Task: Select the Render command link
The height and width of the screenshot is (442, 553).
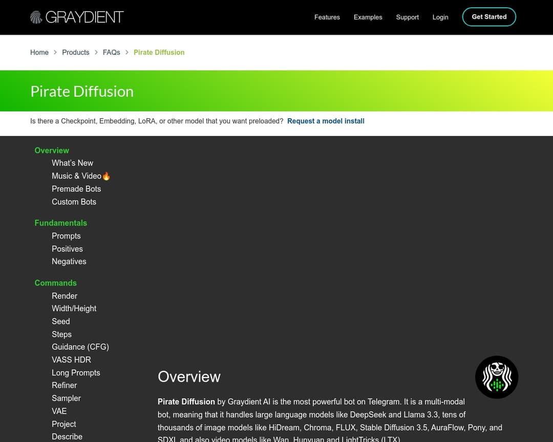Action: tap(65, 296)
